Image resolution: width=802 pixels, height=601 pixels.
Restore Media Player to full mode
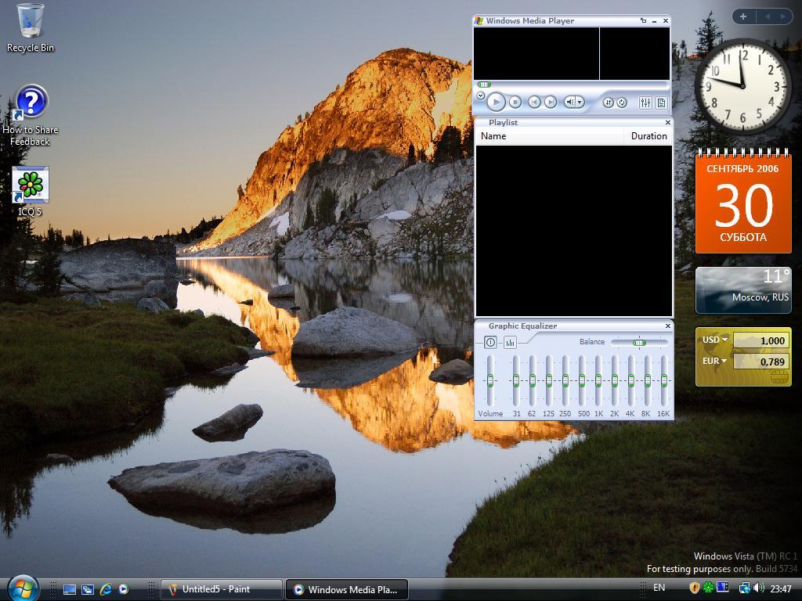[644, 21]
